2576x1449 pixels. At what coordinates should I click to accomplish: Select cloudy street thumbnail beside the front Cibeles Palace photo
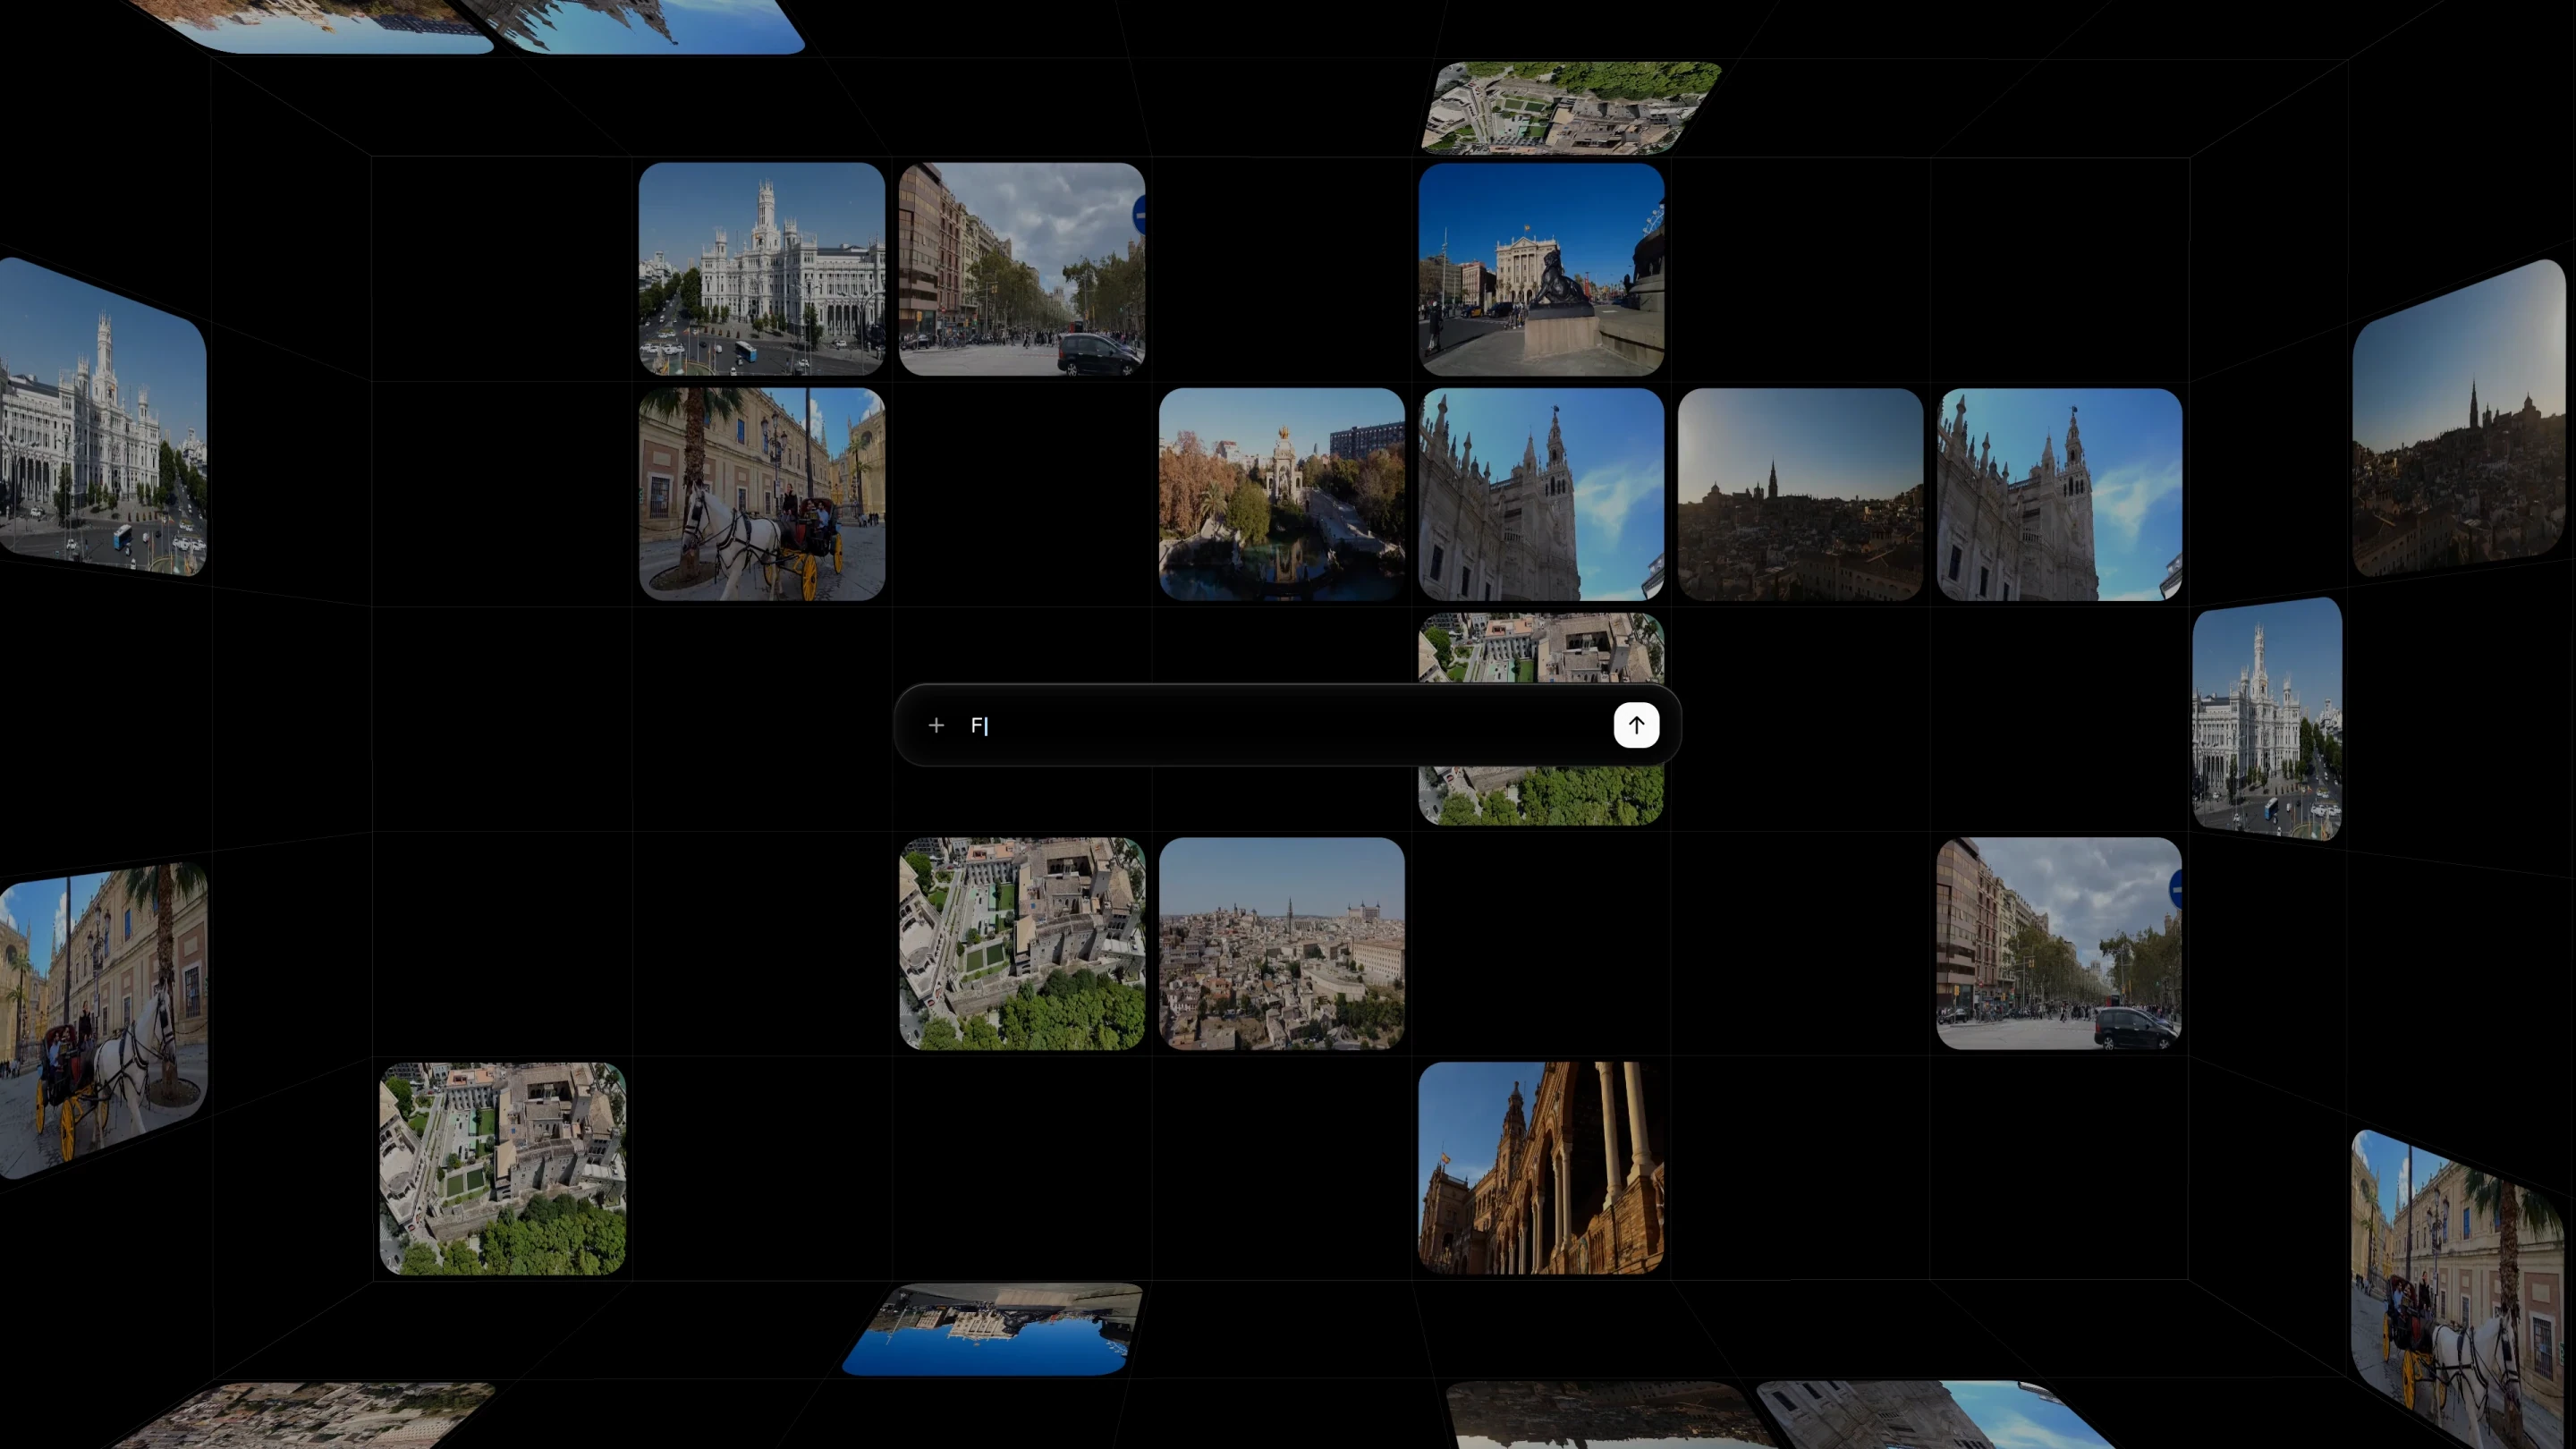click(1022, 269)
